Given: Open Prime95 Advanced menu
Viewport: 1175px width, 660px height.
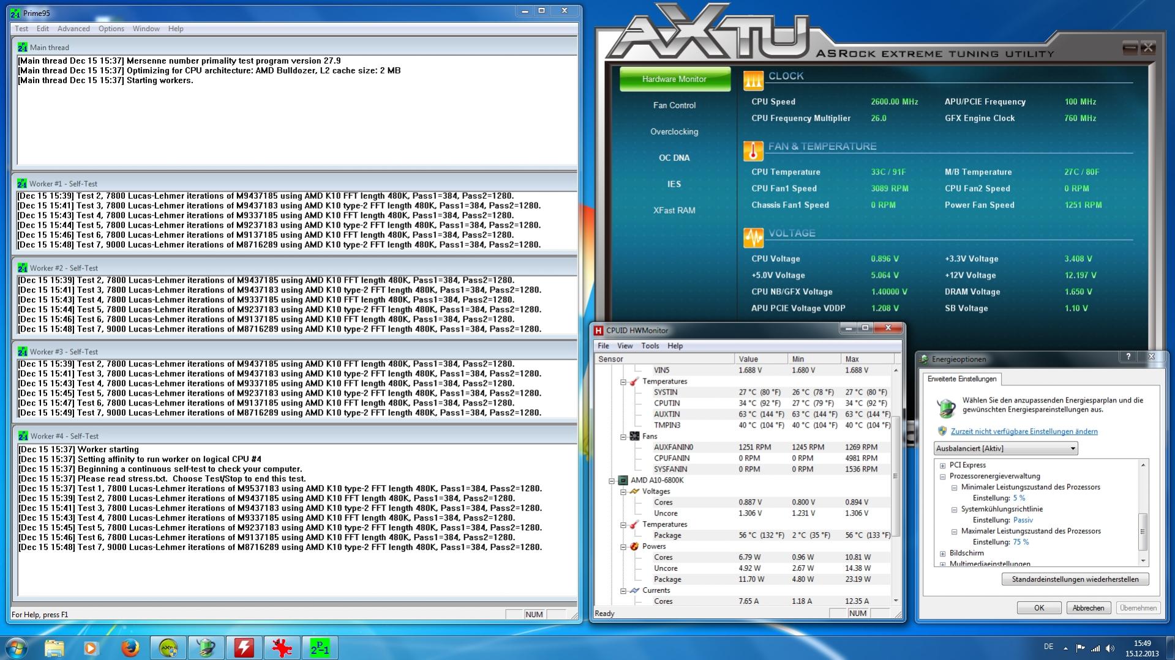Looking at the screenshot, I should pyautogui.click(x=73, y=29).
